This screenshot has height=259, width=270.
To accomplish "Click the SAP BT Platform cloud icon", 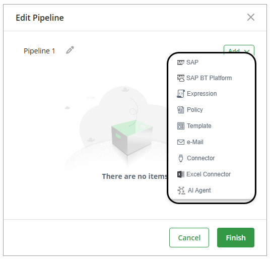I will (x=181, y=78).
